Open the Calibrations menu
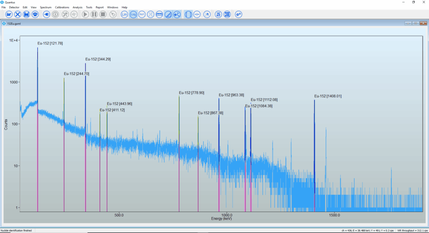Viewport: 429px width, 233px height. point(62,8)
